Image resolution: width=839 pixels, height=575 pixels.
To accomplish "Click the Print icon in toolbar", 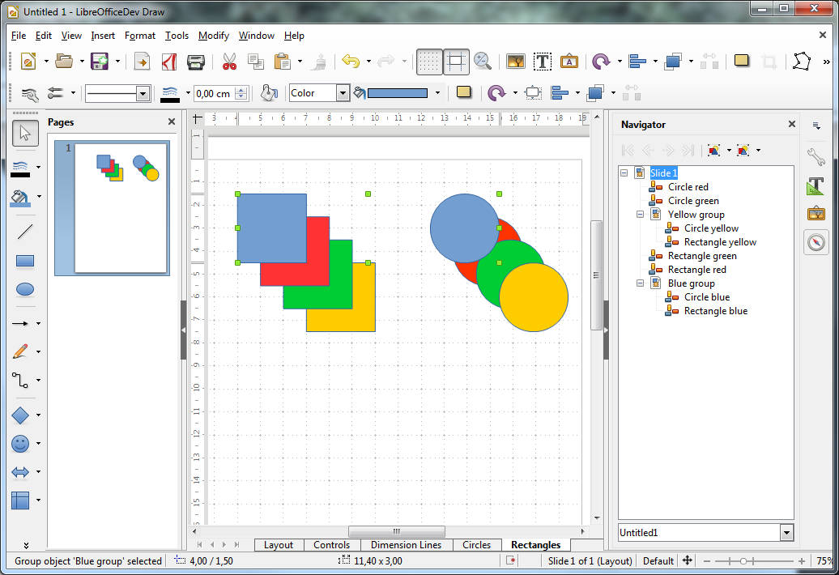I will (x=196, y=62).
